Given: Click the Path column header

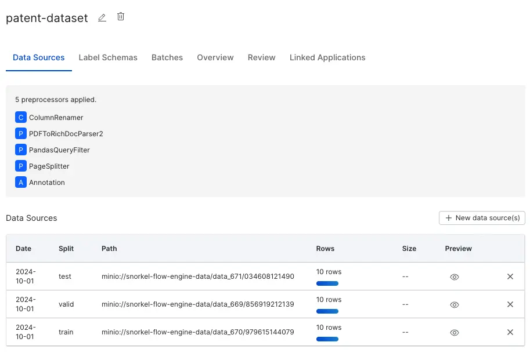Looking at the screenshot, I should pos(109,249).
